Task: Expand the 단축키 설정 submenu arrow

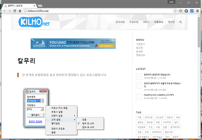Action: click(75, 116)
